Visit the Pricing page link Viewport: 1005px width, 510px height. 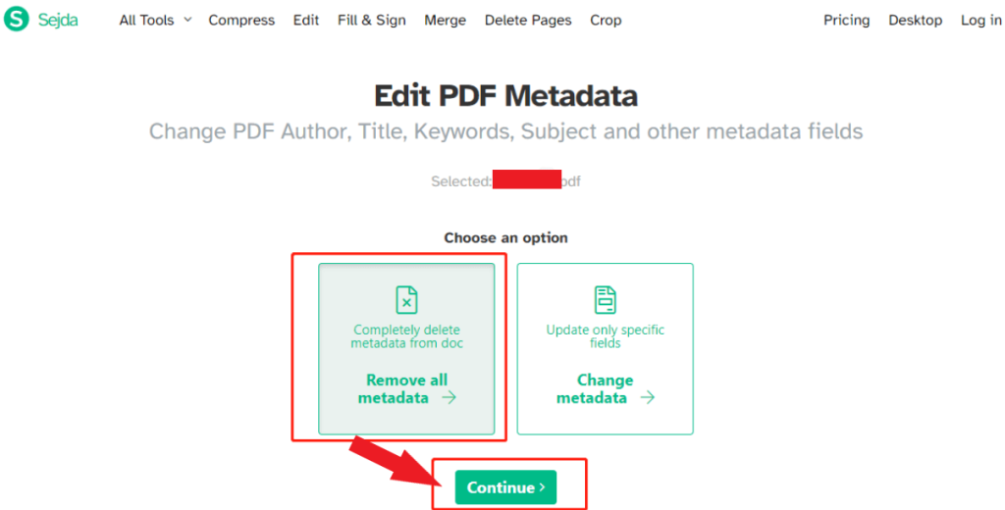(847, 20)
